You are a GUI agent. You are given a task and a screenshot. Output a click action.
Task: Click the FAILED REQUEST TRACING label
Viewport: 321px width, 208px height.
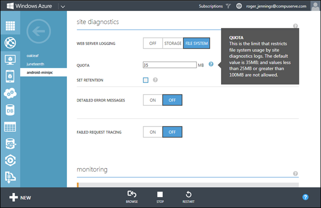point(99,132)
